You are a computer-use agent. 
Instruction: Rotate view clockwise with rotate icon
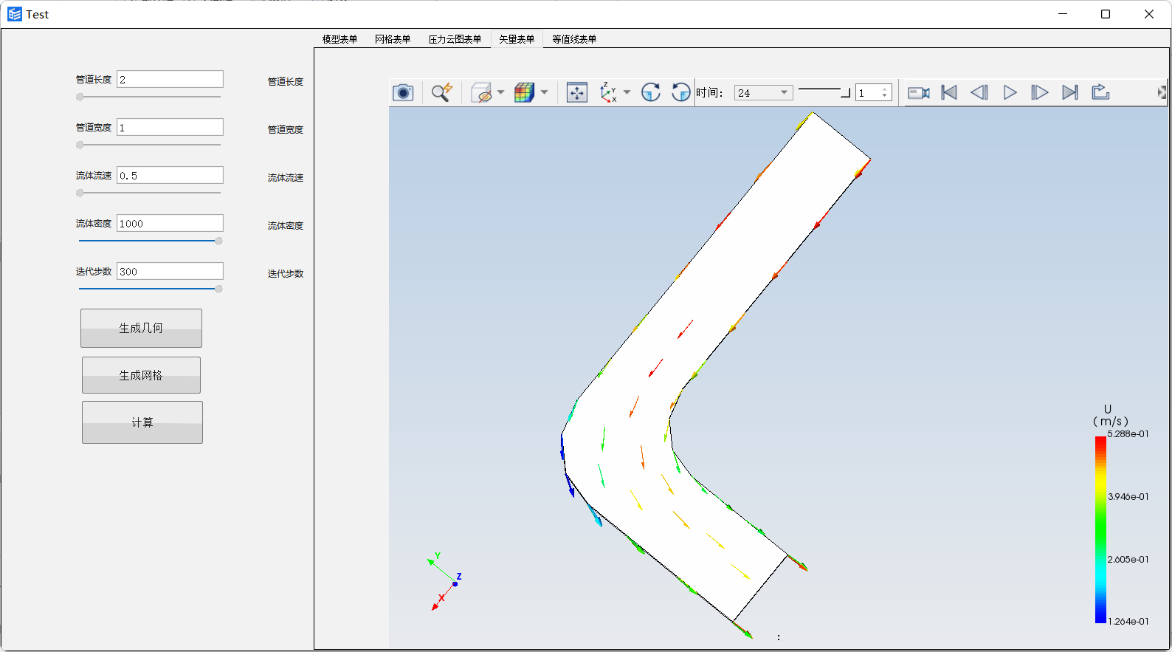tap(650, 92)
